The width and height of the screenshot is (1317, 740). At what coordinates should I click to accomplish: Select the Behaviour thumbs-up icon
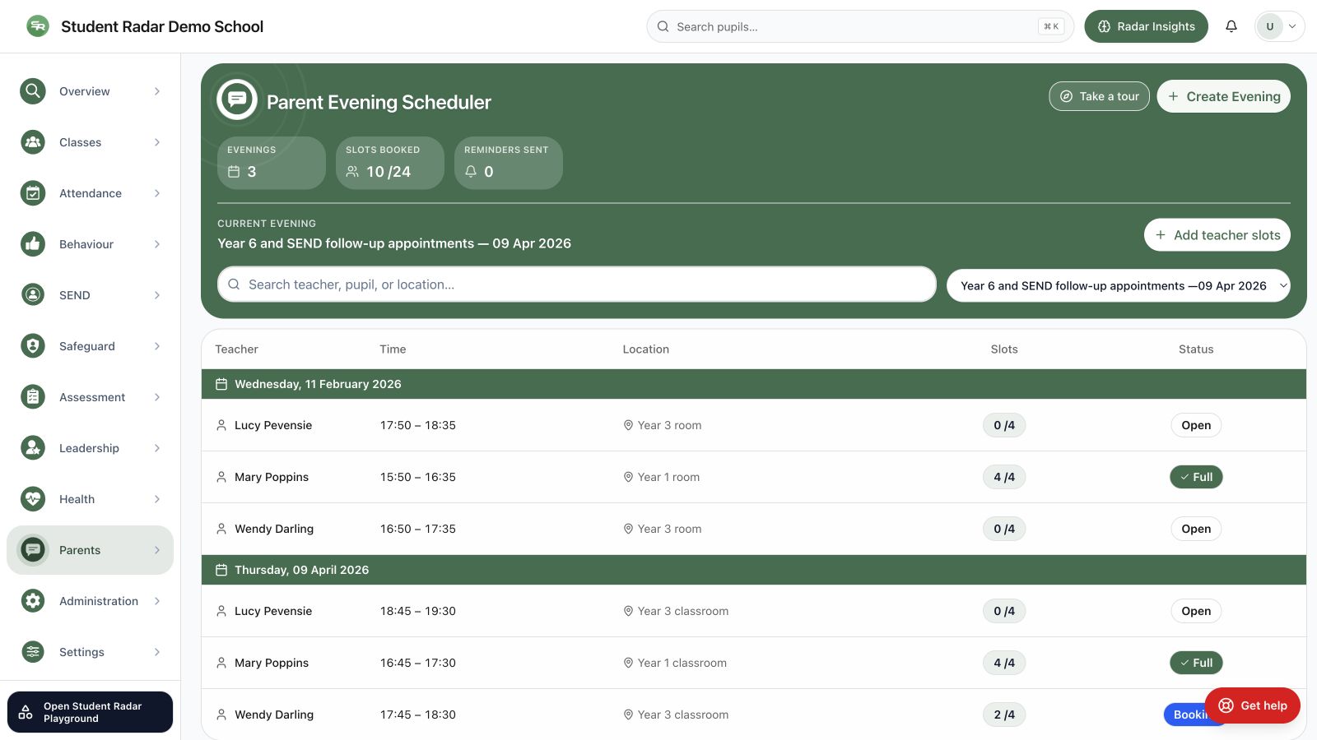coord(33,244)
